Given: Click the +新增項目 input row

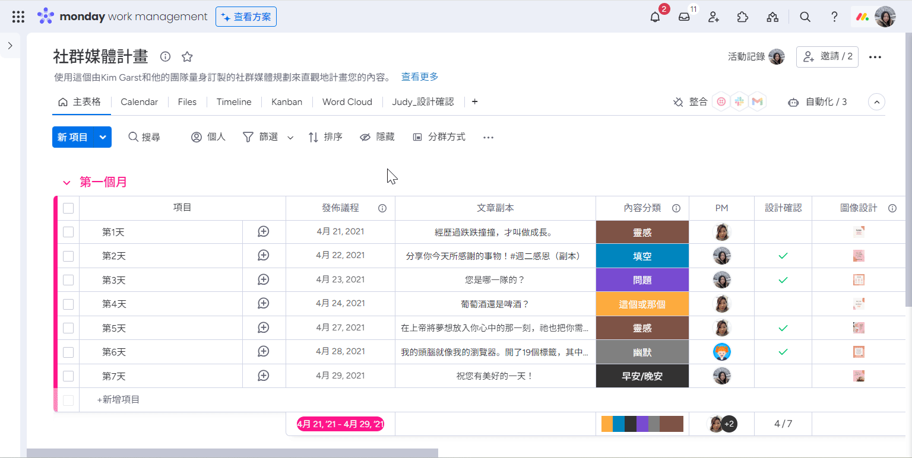Looking at the screenshot, I should (479, 400).
